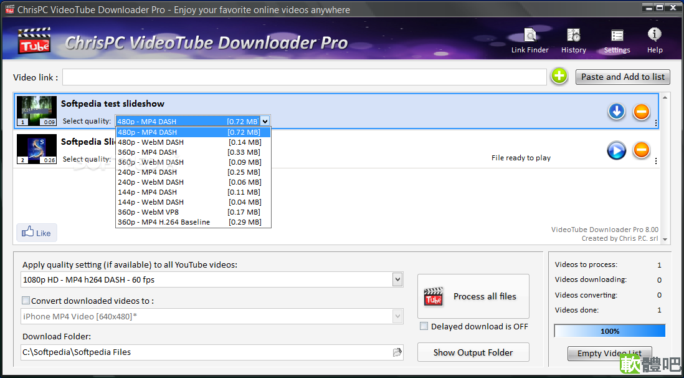Click video list scrollbar down arrow
Viewport: 684px width, 378px height.
coord(665,240)
